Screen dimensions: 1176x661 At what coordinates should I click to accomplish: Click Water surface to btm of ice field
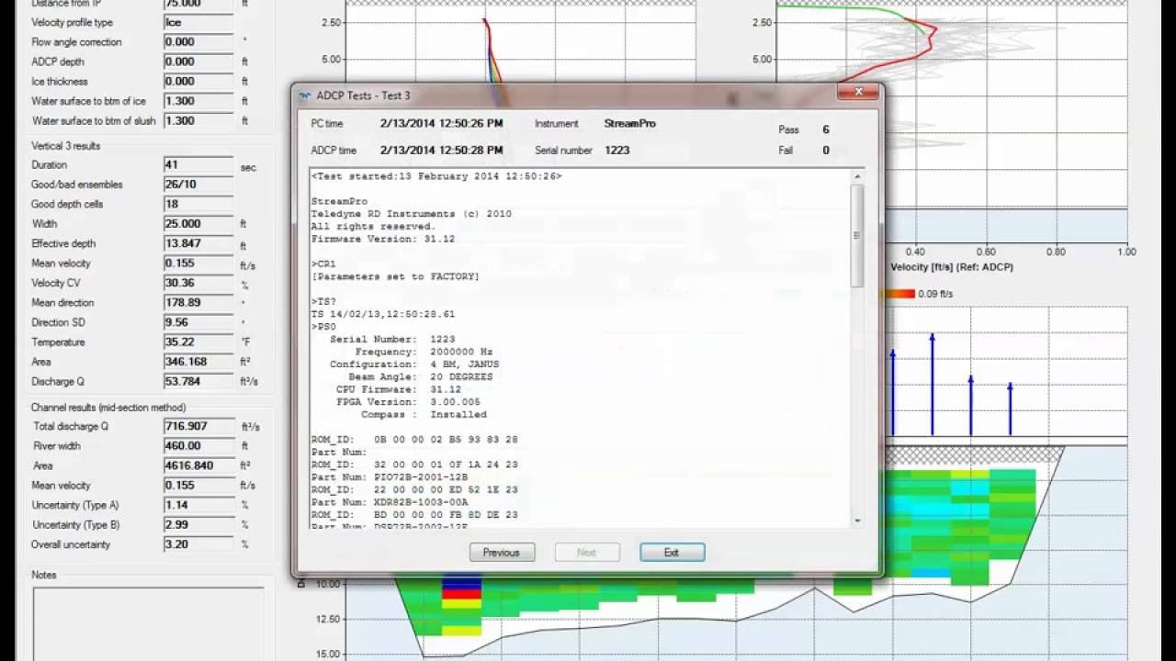click(198, 101)
